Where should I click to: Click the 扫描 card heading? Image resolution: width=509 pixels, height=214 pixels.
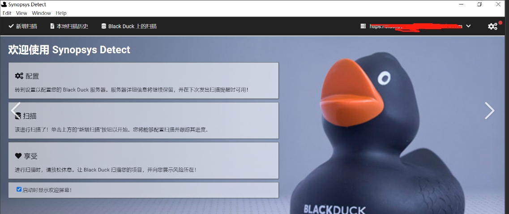tap(30, 116)
